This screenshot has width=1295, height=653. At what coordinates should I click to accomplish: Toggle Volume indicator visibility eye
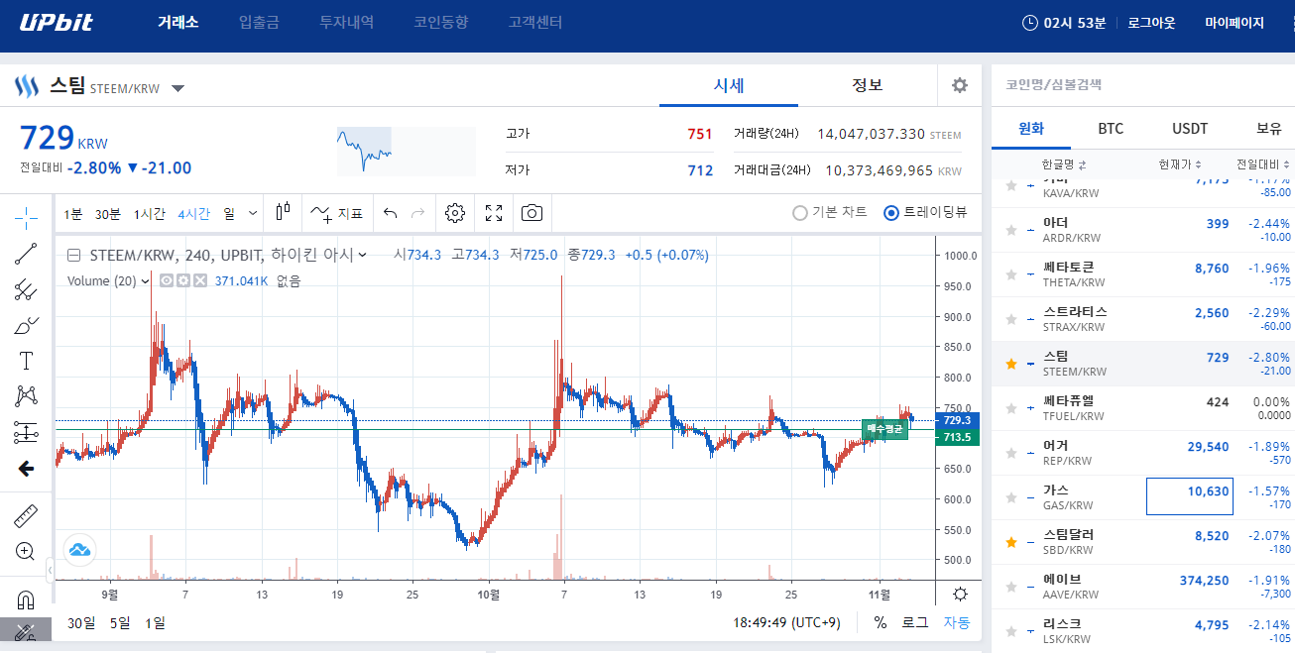[167, 280]
